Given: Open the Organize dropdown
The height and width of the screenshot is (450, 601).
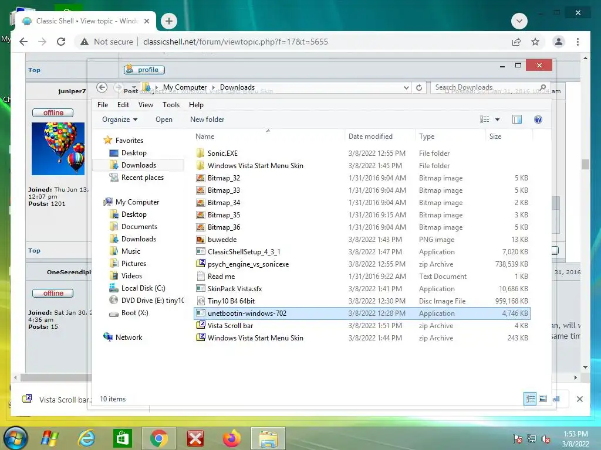Looking at the screenshot, I should pyautogui.click(x=120, y=120).
